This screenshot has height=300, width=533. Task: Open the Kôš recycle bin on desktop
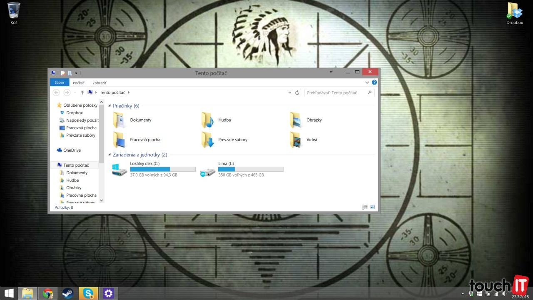pyautogui.click(x=14, y=13)
